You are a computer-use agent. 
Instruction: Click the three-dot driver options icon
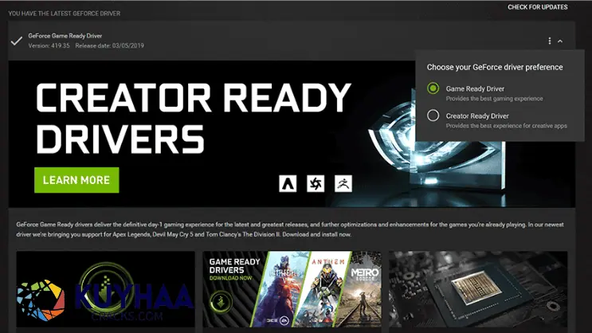pos(550,41)
